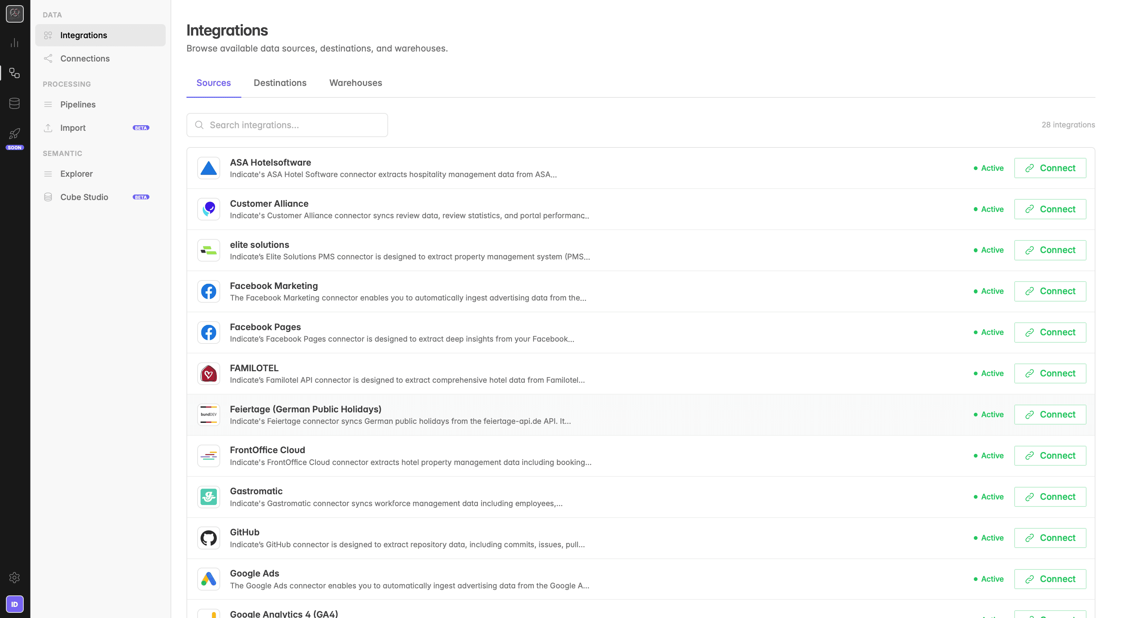Connect the ASA Hotelsoftware integration
This screenshot has width=1121, height=618.
(1050, 168)
